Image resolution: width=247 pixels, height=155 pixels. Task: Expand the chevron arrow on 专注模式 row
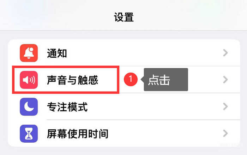point(225,107)
